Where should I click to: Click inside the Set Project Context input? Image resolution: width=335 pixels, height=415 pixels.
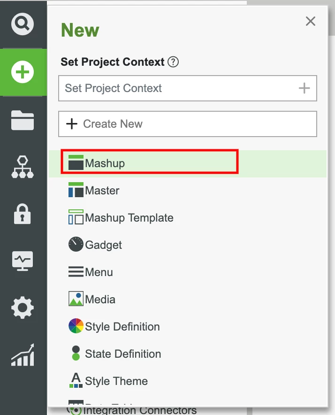[164, 88]
